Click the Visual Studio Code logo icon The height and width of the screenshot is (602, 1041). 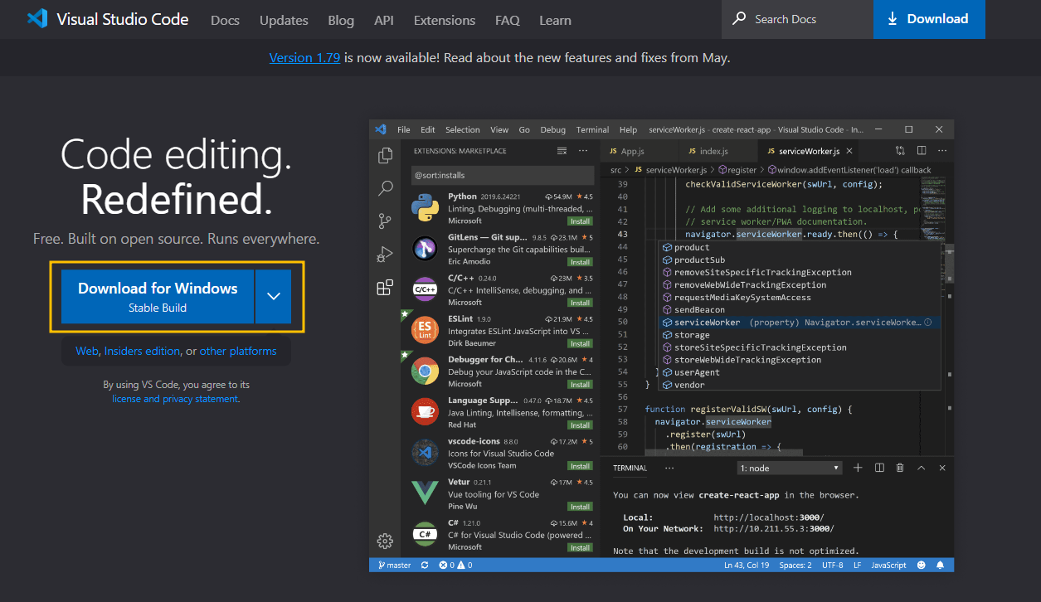(x=37, y=19)
